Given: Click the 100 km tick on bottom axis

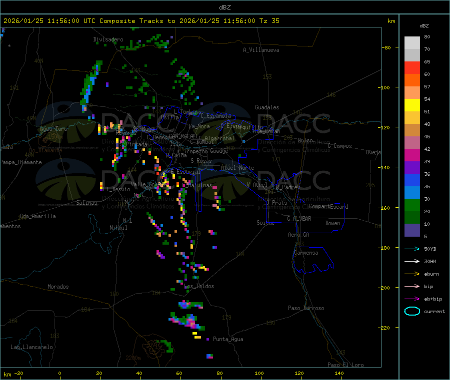Looking at the screenshot, I should (x=259, y=373).
